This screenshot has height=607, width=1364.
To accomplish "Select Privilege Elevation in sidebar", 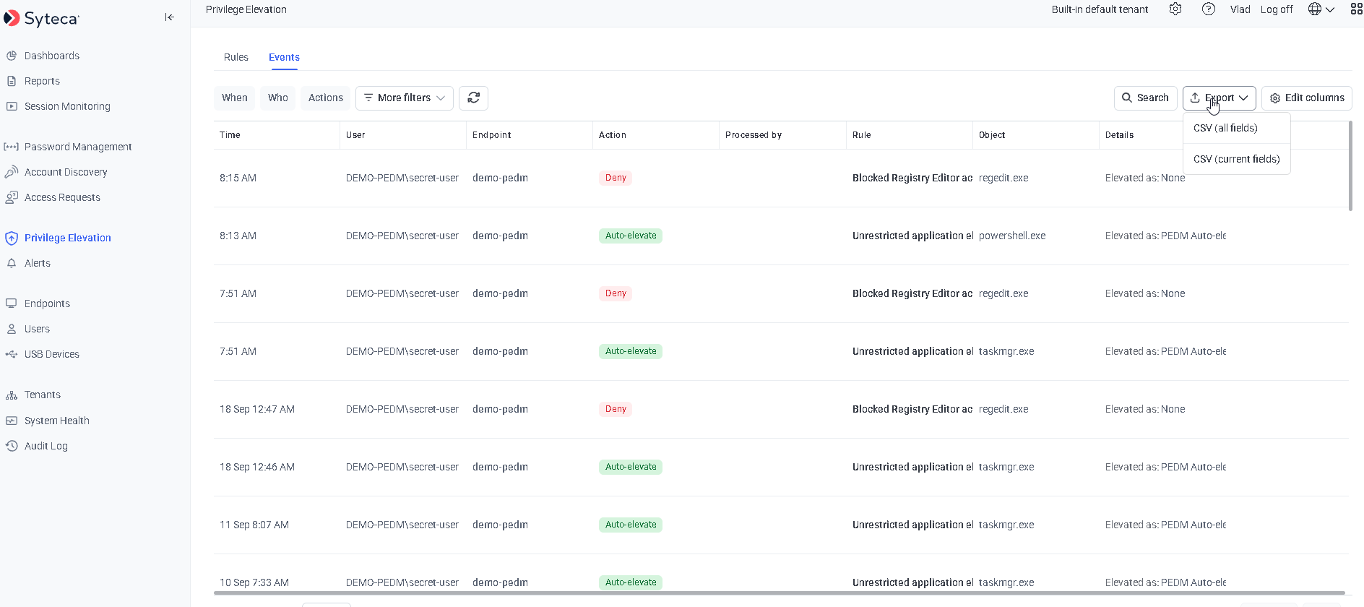I will [68, 238].
